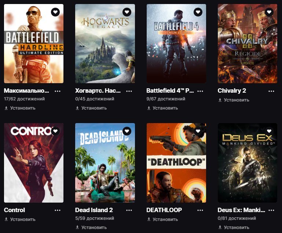The width and height of the screenshot is (282, 233).
Task: Click heart icon on Chivalry 2 cover
Action: 269,12
